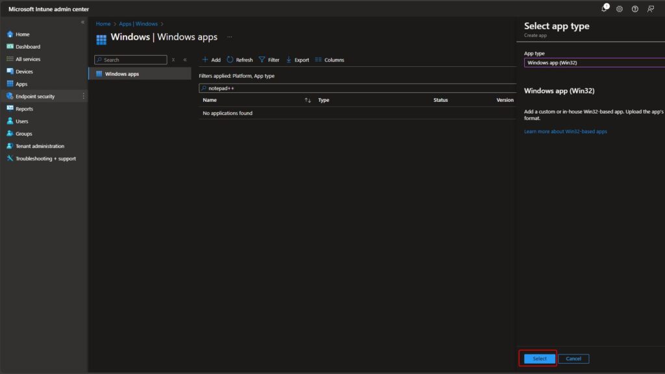
Task: Click the notepad++ app search field
Action: pos(358,88)
